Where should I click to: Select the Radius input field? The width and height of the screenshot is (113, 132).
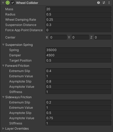78,14
